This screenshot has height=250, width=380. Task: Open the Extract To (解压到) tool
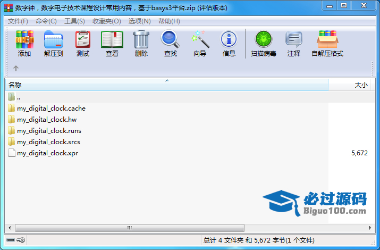(x=54, y=39)
